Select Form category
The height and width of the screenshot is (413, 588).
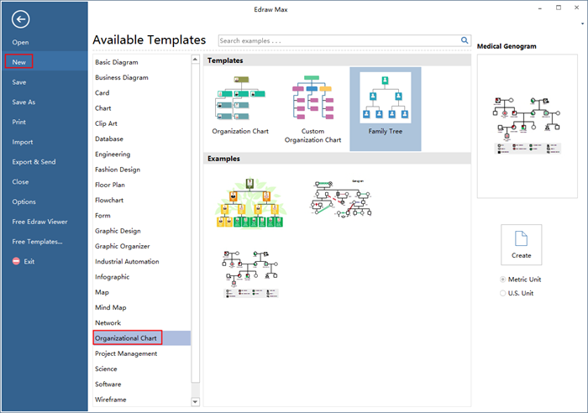102,216
